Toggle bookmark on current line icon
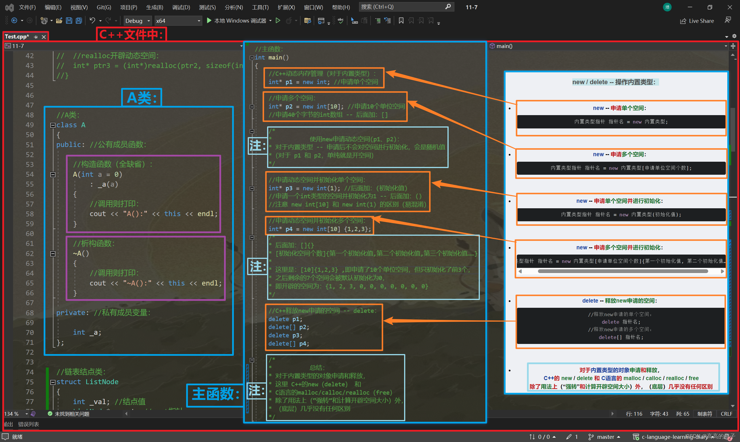Screen dimensions: 740x442 [x=401, y=21]
